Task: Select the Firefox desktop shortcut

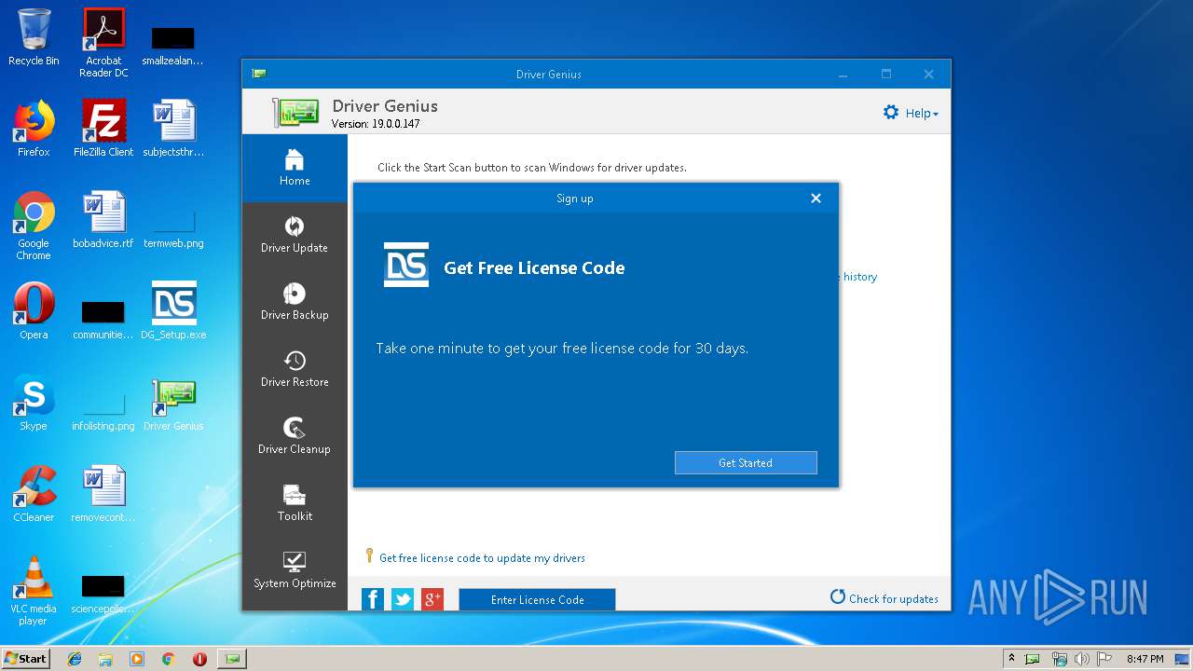Action: [34, 129]
